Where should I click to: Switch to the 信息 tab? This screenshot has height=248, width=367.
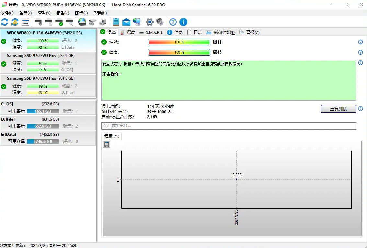point(175,32)
